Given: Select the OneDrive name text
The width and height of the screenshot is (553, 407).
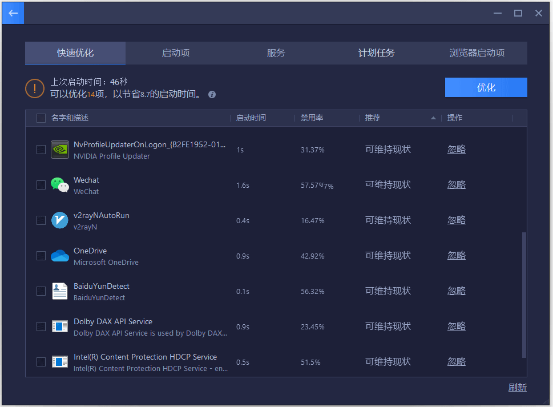Looking at the screenshot, I should (x=90, y=251).
